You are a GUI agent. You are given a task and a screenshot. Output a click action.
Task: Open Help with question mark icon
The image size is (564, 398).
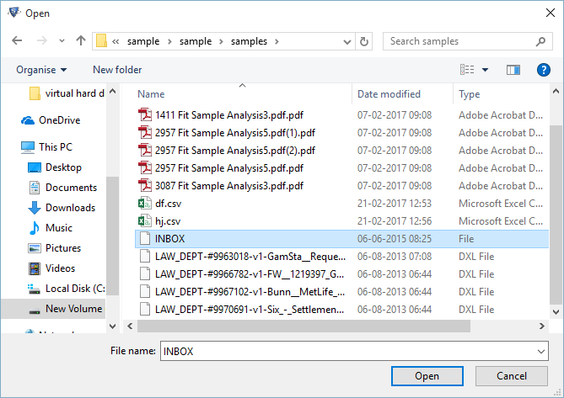coord(543,70)
